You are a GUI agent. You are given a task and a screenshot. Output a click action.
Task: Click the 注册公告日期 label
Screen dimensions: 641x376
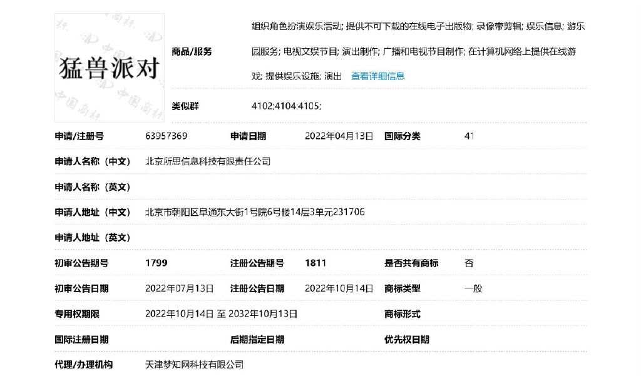click(x=257, y=288)
